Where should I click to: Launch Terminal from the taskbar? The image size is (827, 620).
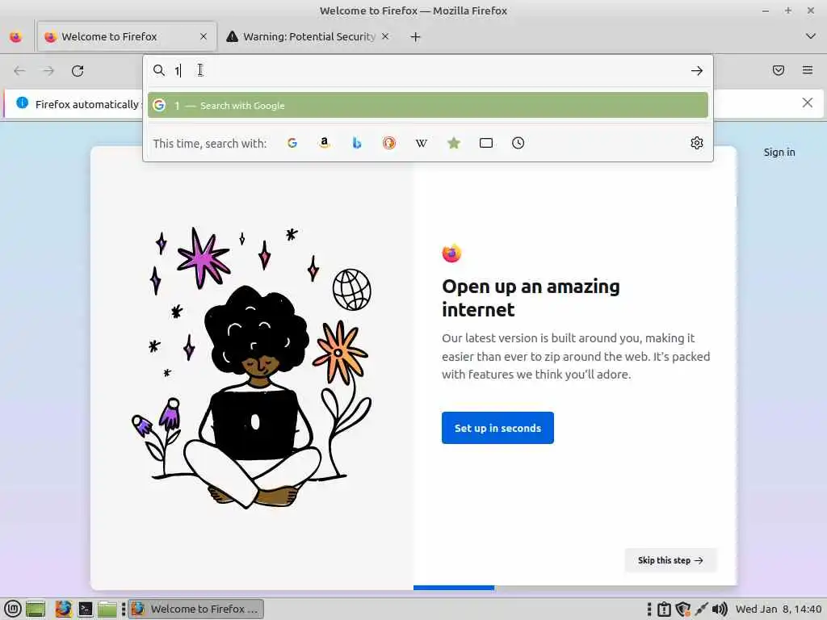point(86,609)
